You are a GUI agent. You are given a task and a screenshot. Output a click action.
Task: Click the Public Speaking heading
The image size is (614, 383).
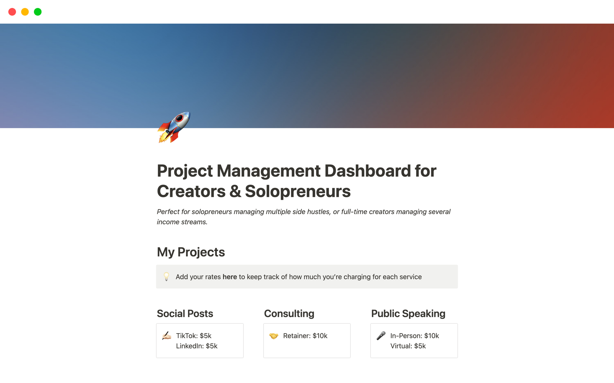408,313
